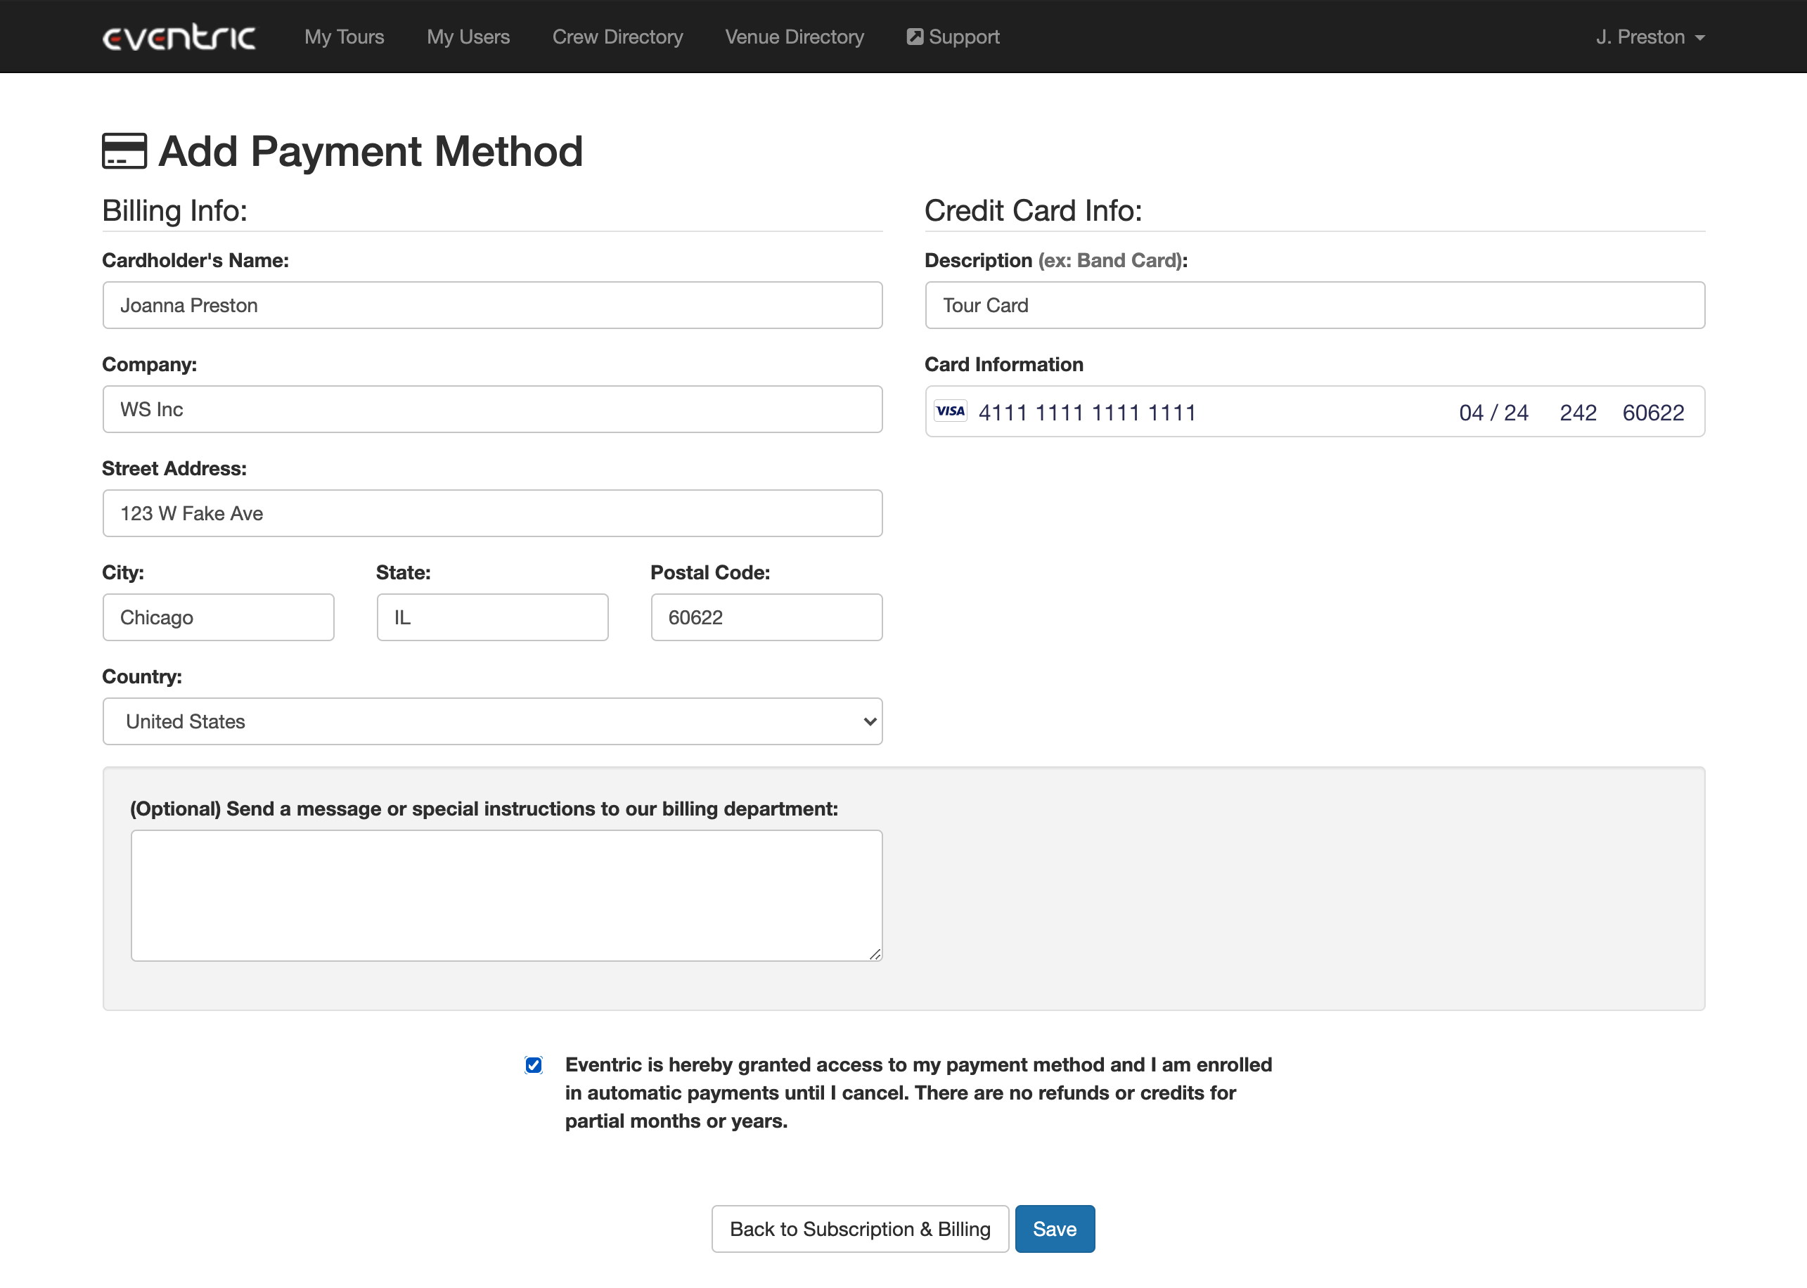Click the City field containing Chicago
1807x1288 pixels.
point(218,617)
